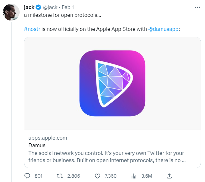This screenshot has width=205, height=182.
Task: Click the 801 replies count
Action: pyautogui.click(x=39, y=176)
